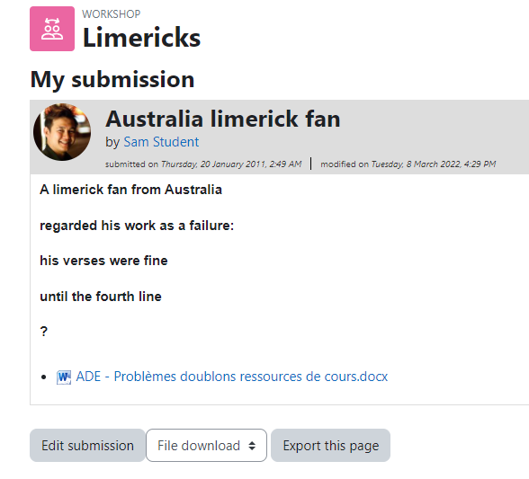This screenshot has height=479, width=529.
Task: Click the Word document file icon
Action: 63,377
